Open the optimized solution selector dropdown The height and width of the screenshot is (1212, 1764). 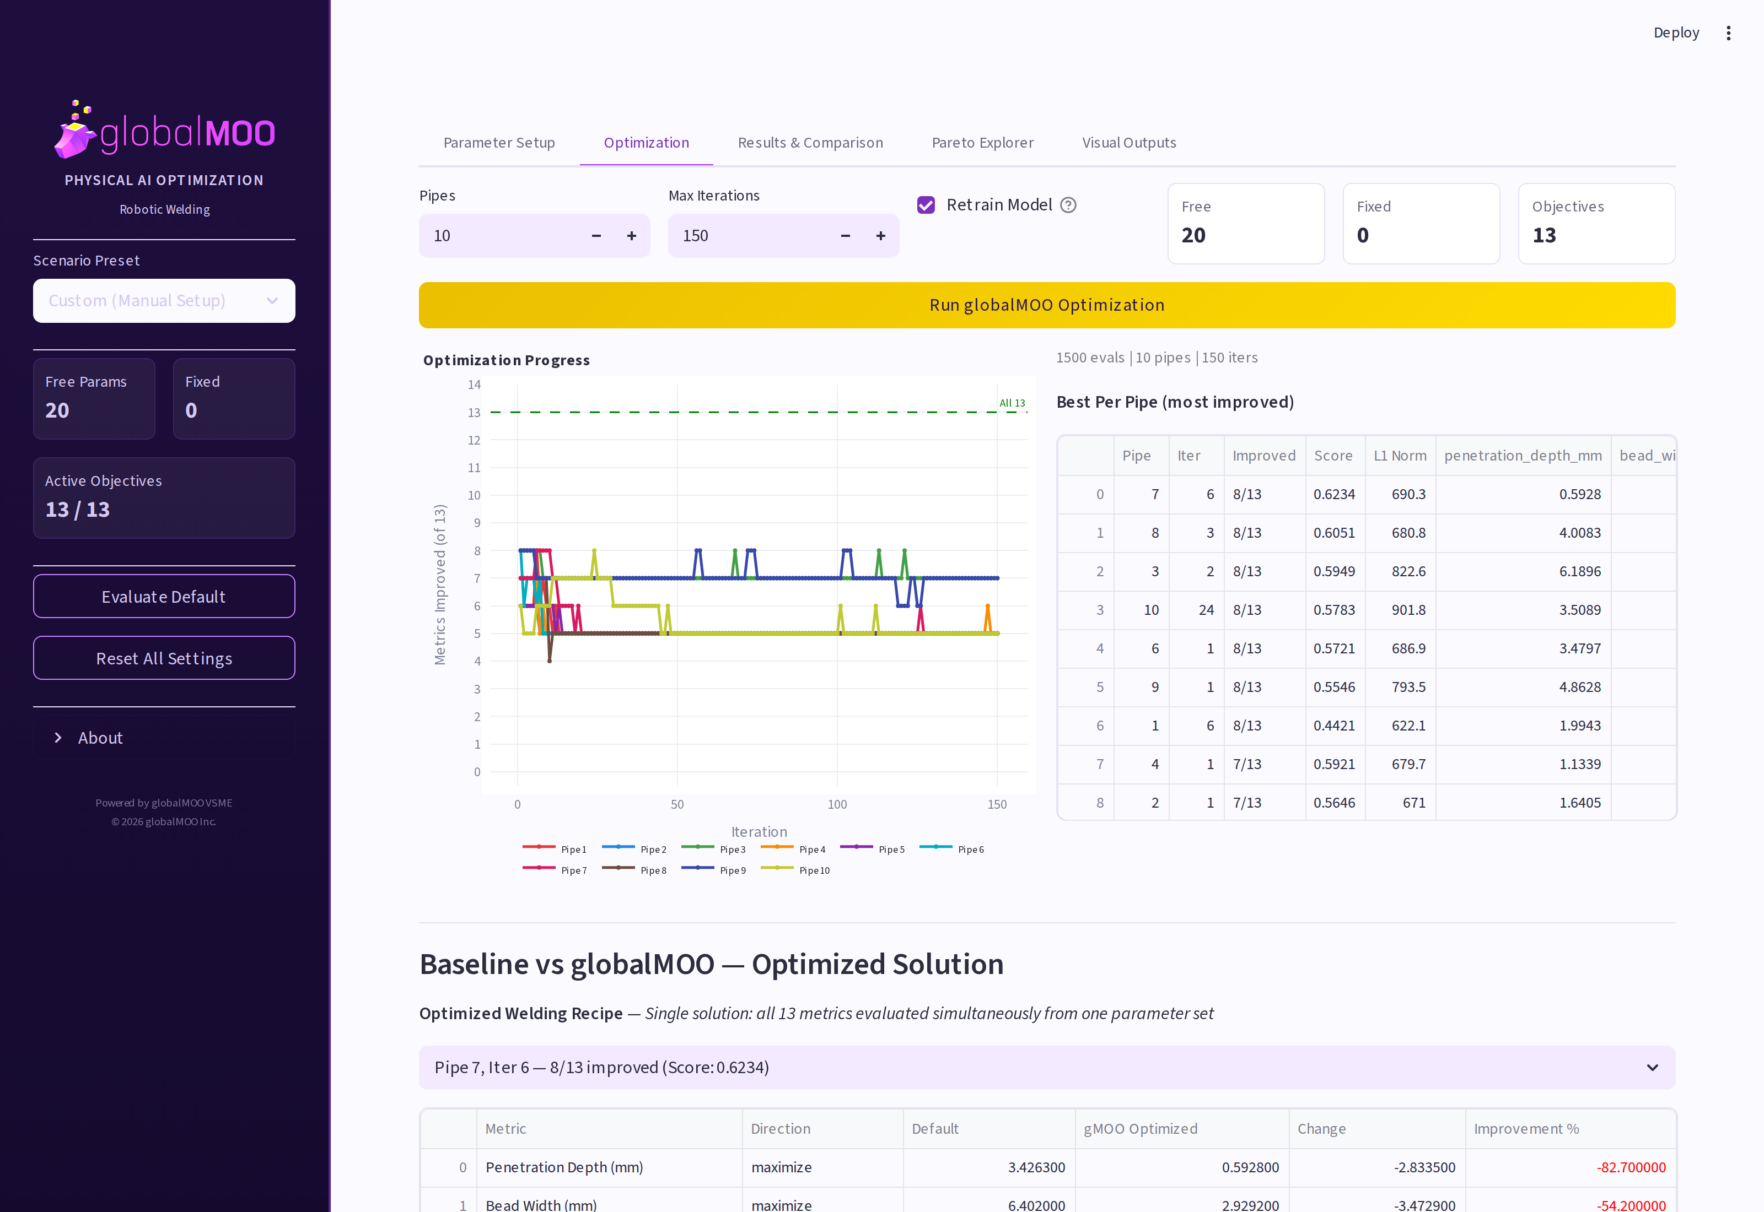coord(1047,1067)
